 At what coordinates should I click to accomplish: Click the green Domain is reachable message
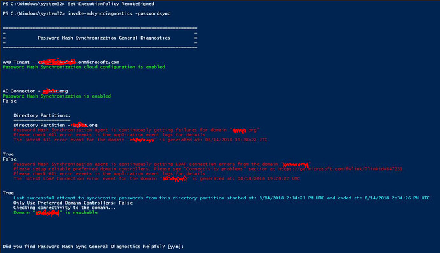[x=55, y=212]
